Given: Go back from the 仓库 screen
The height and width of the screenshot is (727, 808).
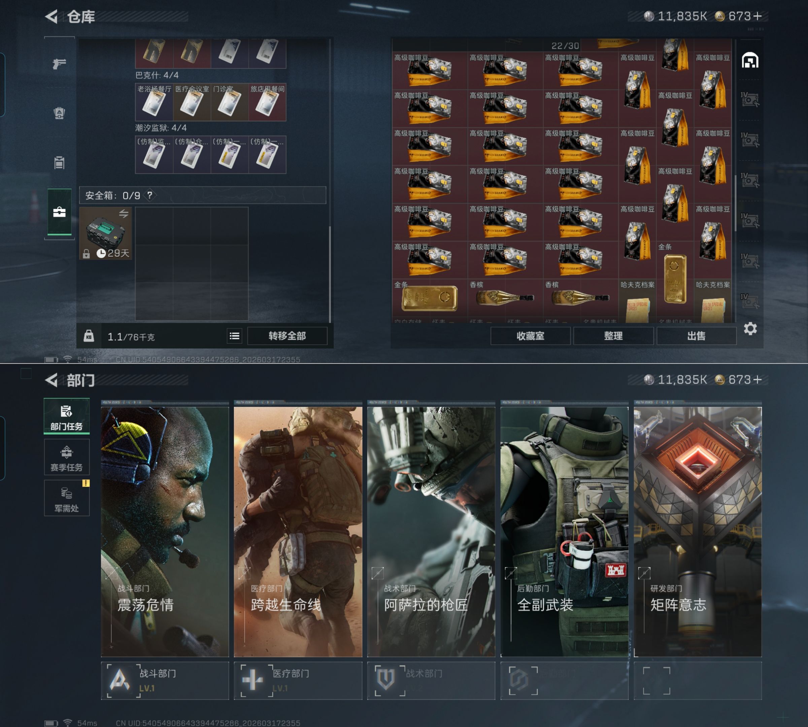Looking at the screenshot, I should (52, 16).
